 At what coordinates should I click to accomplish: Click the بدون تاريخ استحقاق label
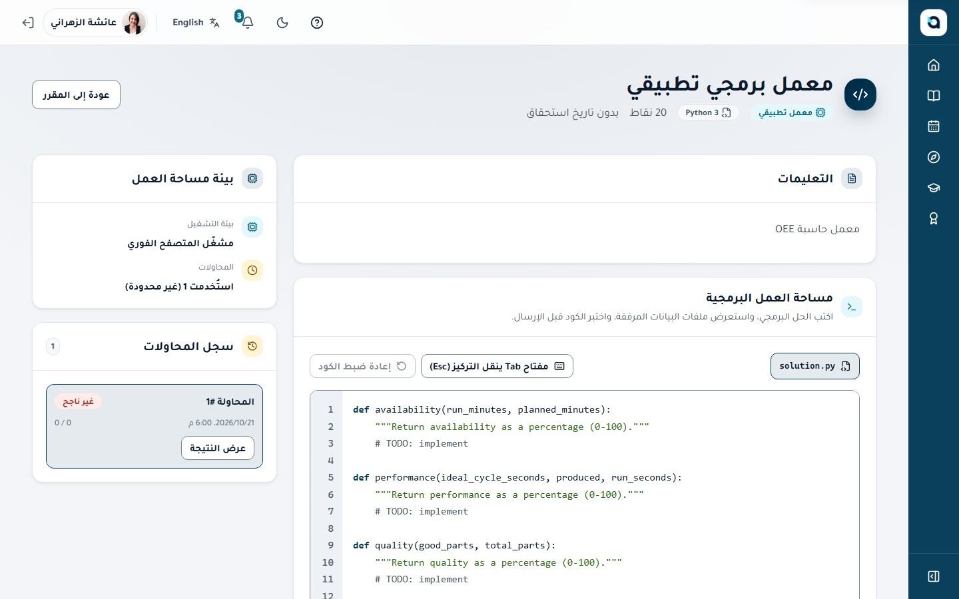pos(573,112)
